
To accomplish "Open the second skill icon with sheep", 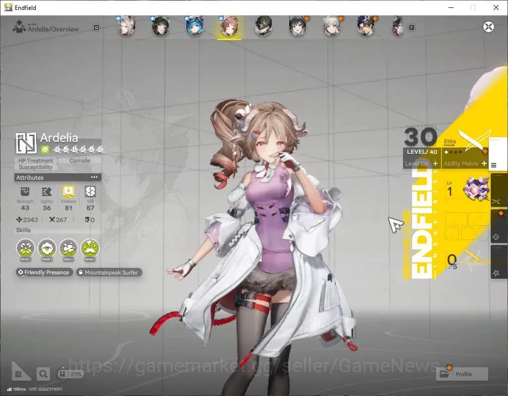I will (x=48, y=248).
